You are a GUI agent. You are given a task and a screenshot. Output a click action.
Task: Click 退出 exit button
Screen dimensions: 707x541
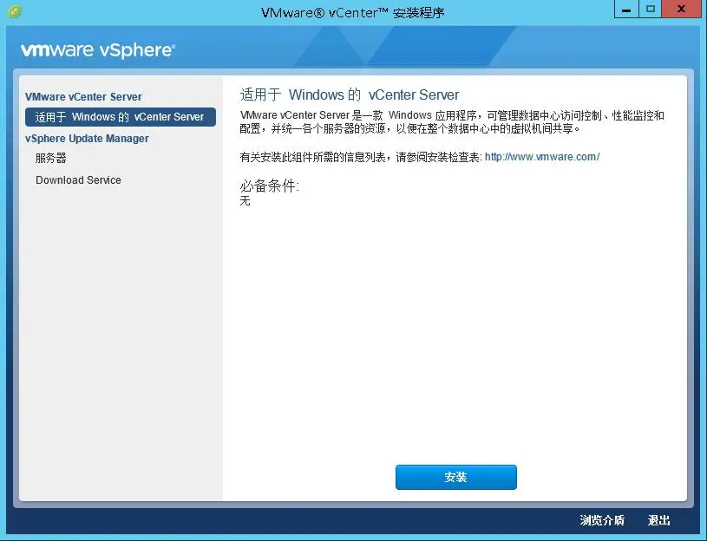pos(658,520)
